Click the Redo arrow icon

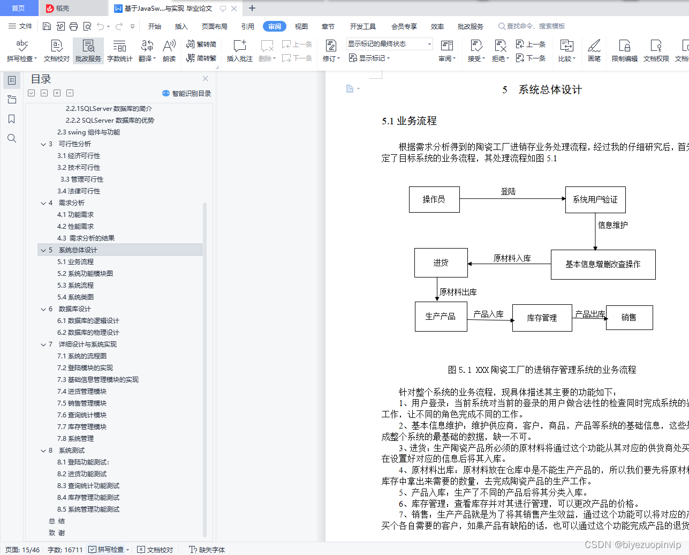[119, 26]
